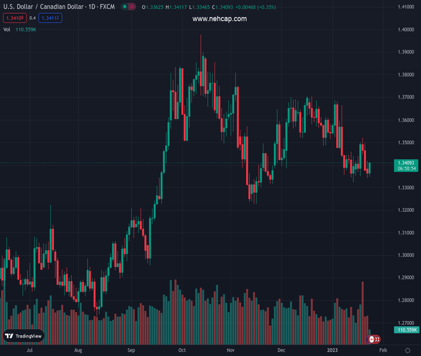Click the 1.40000 level on the price axis

click(406, 30)
